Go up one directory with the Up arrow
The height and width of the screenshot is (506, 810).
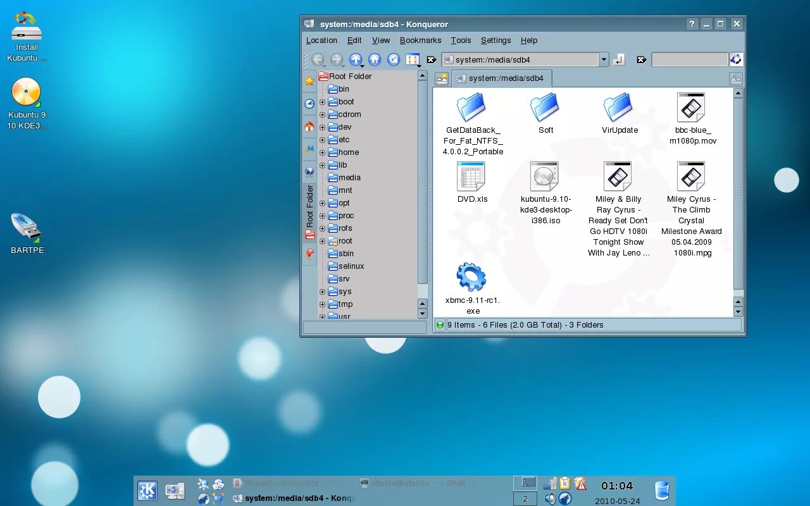click(x=356, y=59)
